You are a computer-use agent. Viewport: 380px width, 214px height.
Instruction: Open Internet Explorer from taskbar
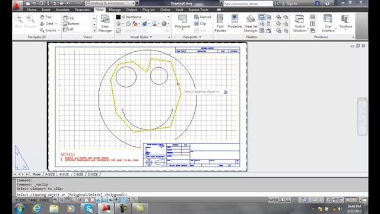coord(37,209)
